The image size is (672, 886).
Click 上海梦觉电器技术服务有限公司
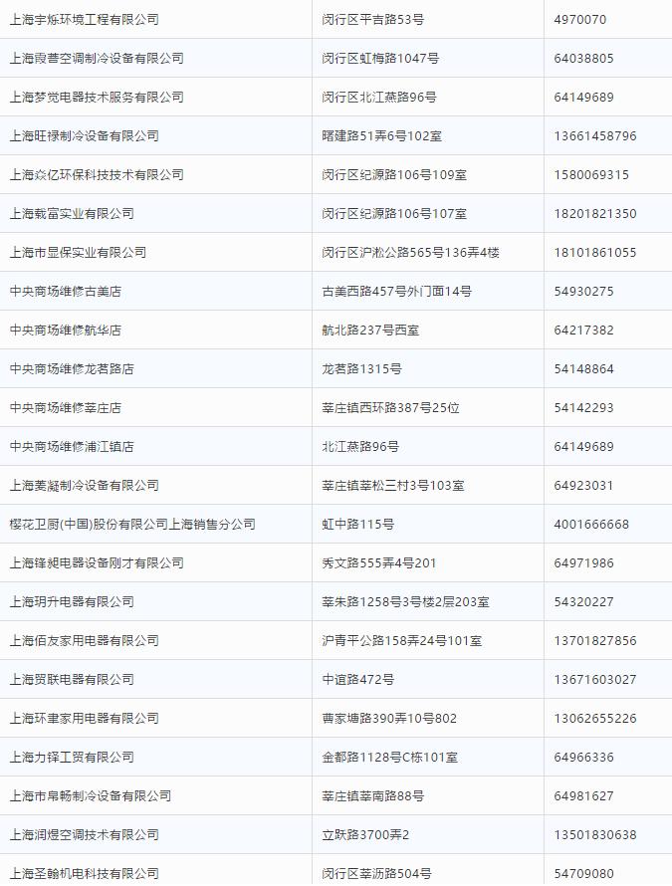(97, 98)
